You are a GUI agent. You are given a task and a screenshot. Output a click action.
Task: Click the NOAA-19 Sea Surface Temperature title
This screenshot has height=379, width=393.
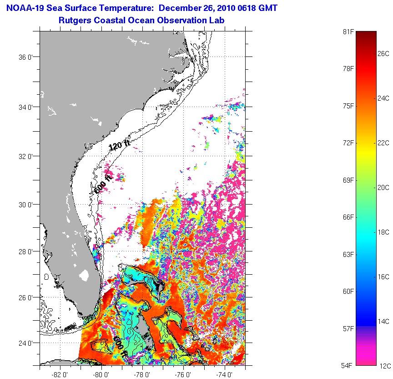[x=141, y=8]
